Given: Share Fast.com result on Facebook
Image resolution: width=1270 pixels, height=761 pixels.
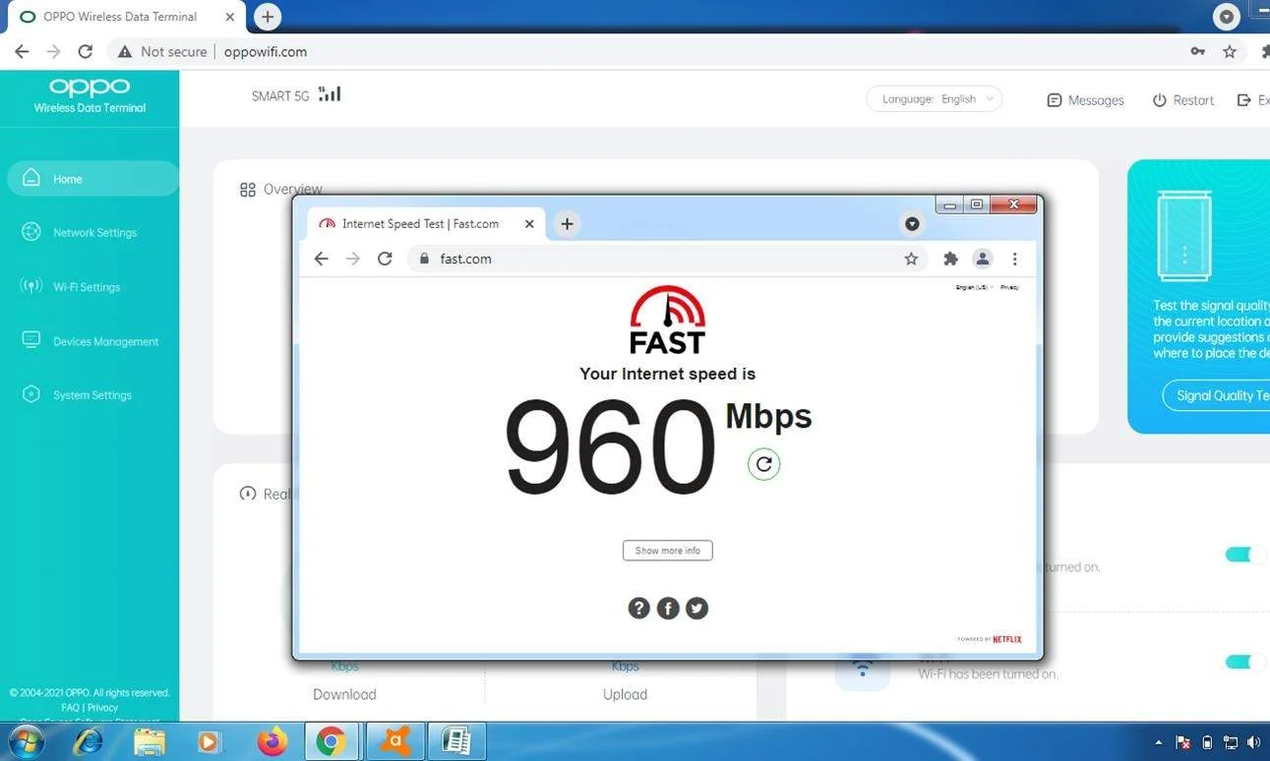Looking at the screenshot, I should pos(668,609).
